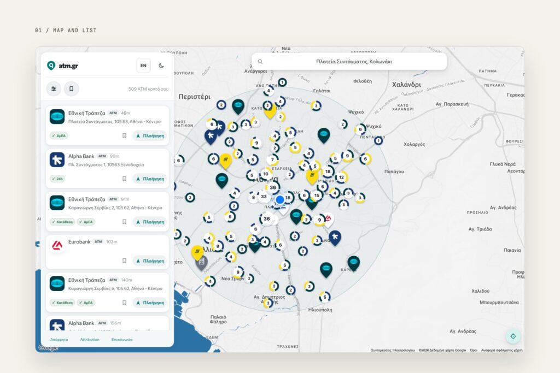Image resolution: width=560 pixels, height=373 pixels.
Task: Select the blue current location dot
Action: (x=280, y=200)
